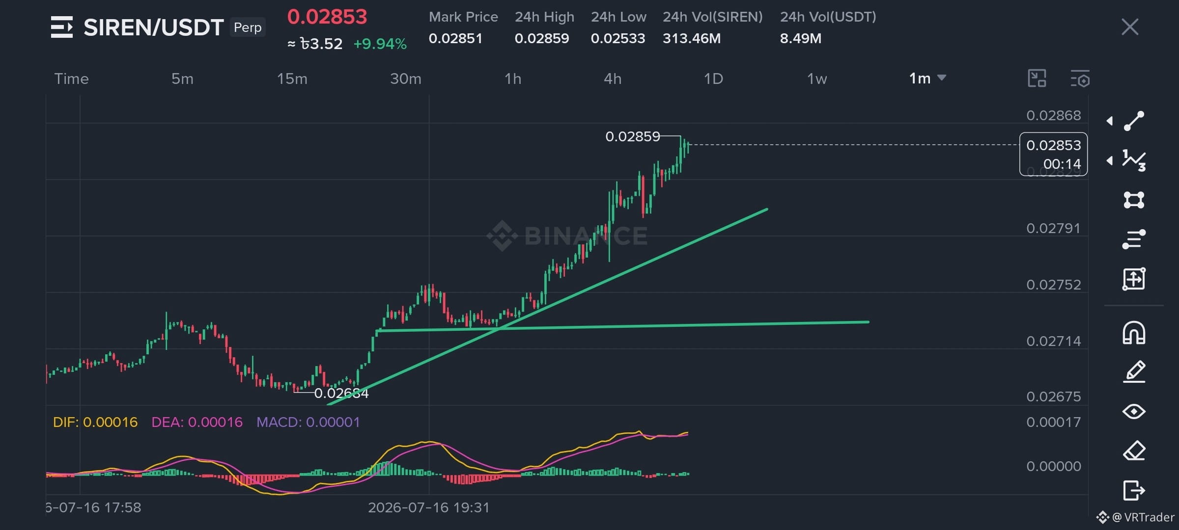
Task: Tap the 24h Low value 0.02533
Action: tap(618, 38)
